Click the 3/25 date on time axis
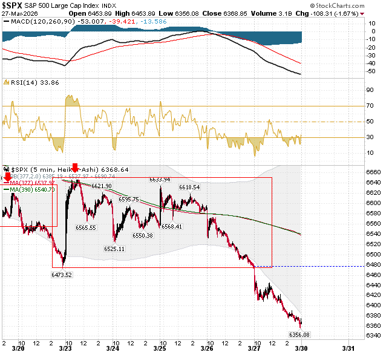Image resolution: width=389 pixels, height=352 pixels. tap(160, 348)
